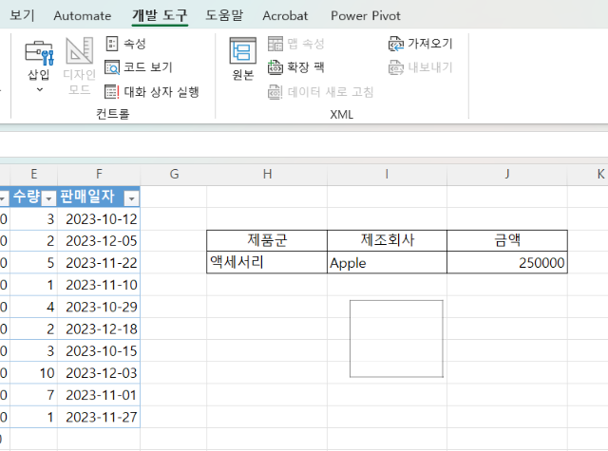
Task: Select the 개발 도구 tab
Action: pos(160,15)
